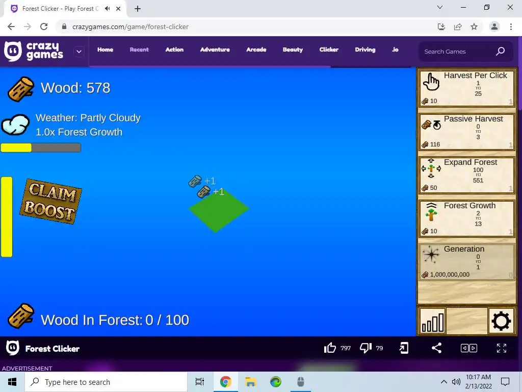Buy the Passive Harvest upgrade
Screen dimensions: 522x392
tap(466, 131)
